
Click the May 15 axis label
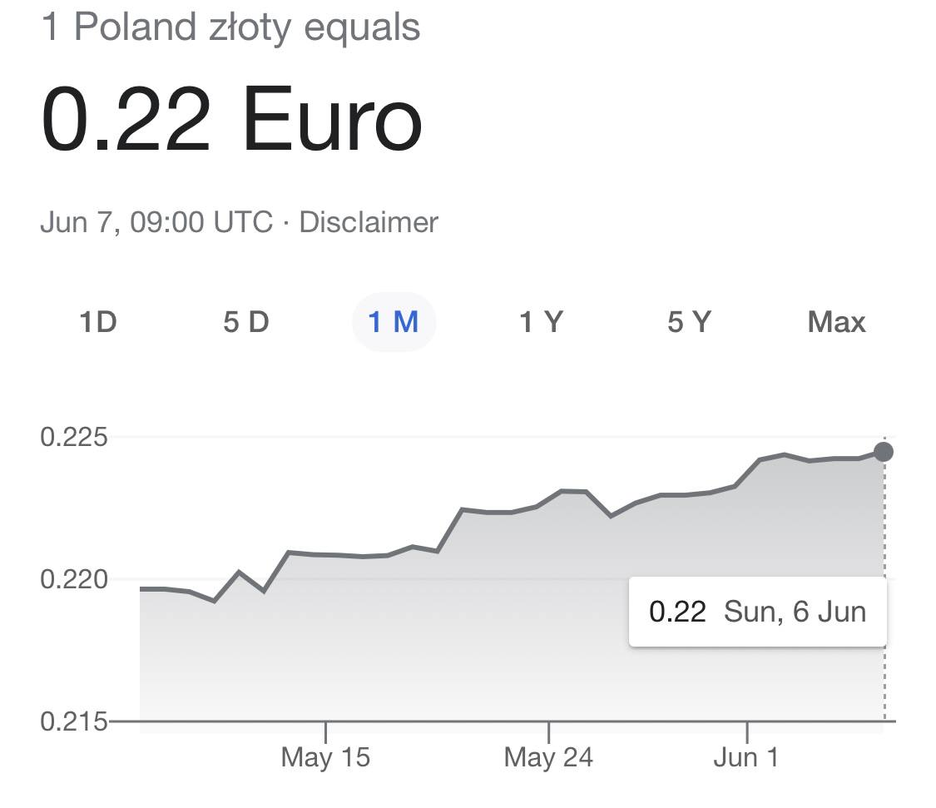click(x=325, y=757)
